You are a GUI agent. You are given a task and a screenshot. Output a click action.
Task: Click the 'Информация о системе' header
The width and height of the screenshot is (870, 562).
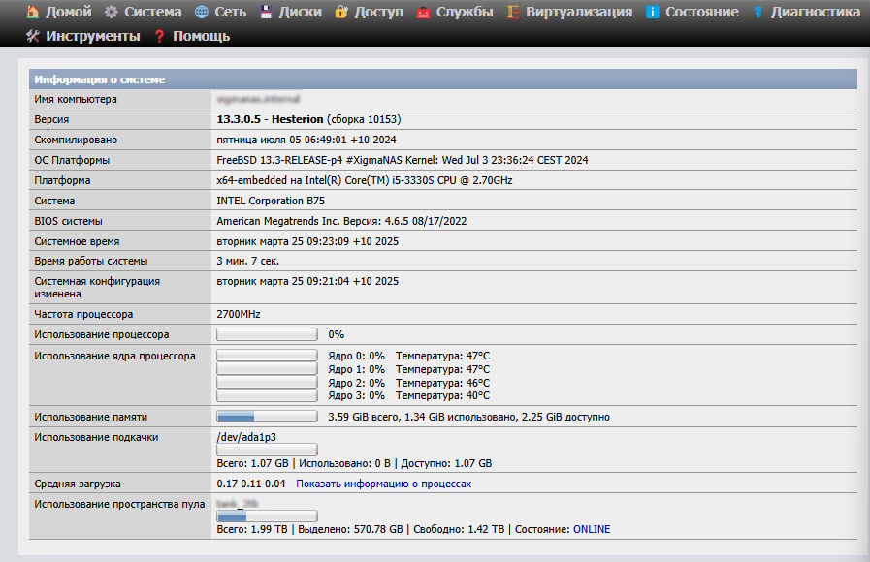pyautogui.click(x=443, y=79)
